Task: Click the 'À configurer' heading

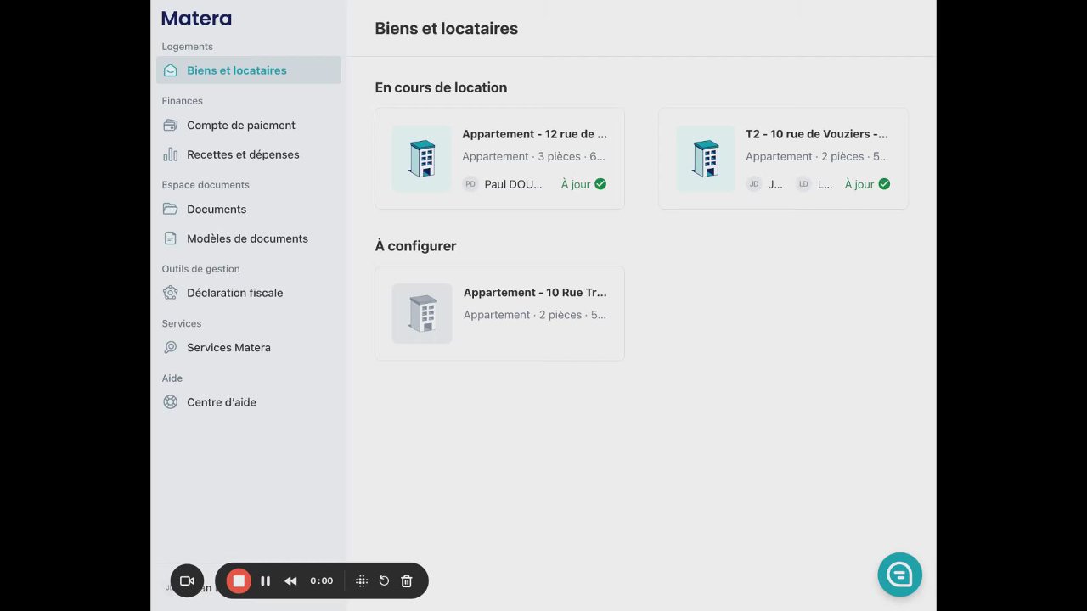Action: click(x=415, y=246)
